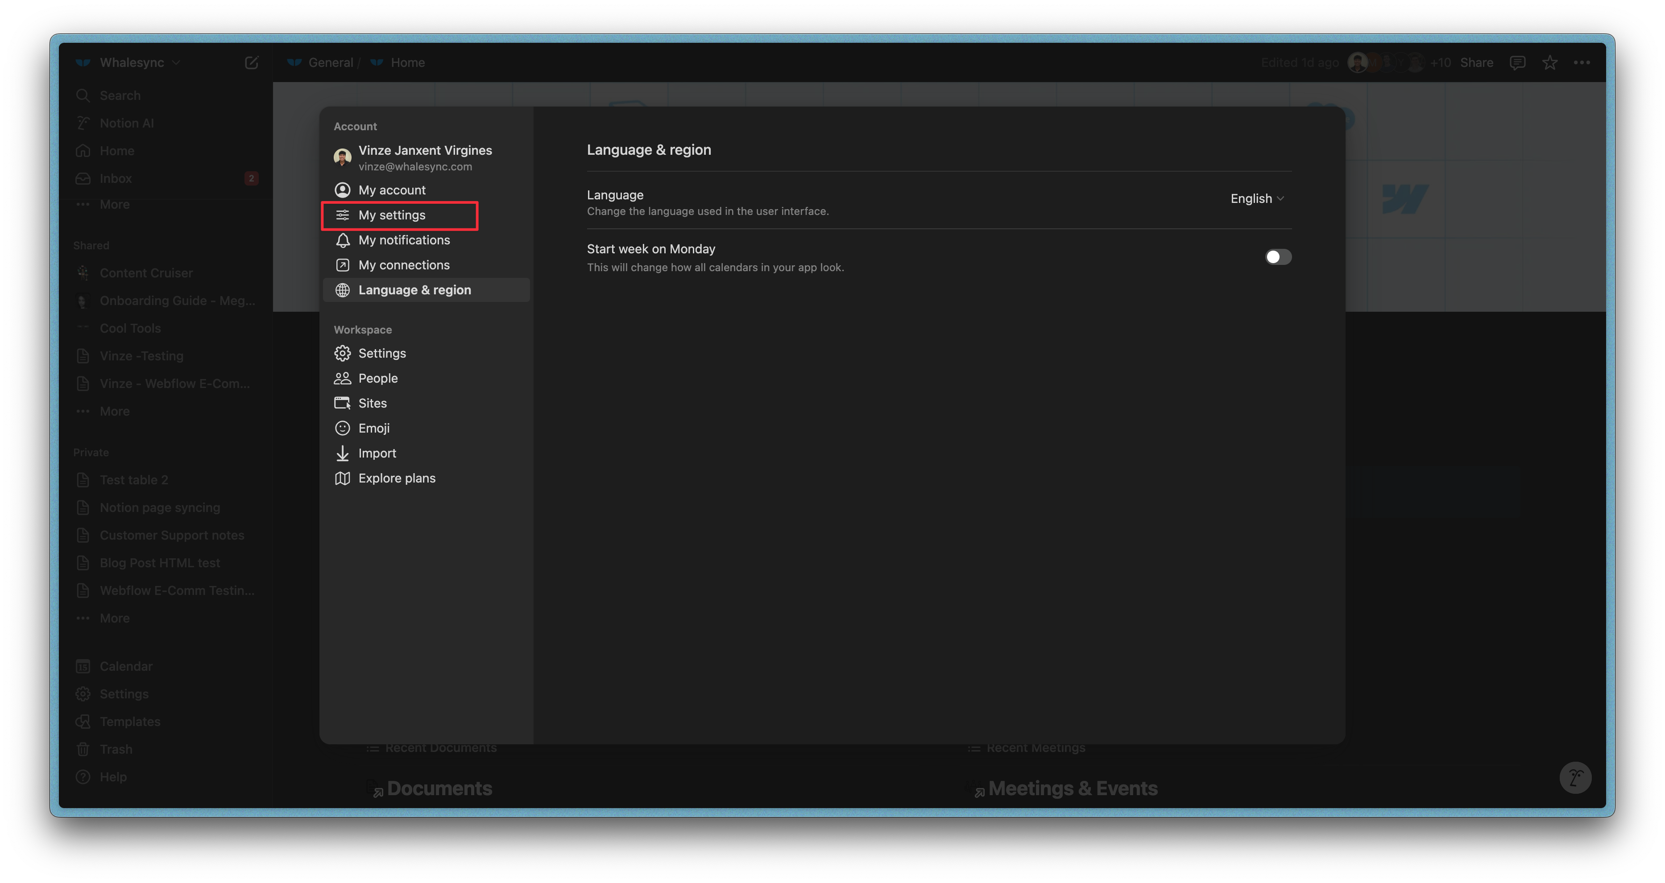Click the Emoji smiley icon in Workspace

coord(342,428)
